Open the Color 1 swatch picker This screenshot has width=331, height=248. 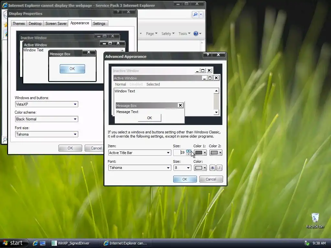(x=200, y=153)
